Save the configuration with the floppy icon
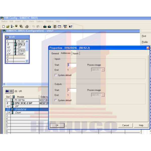Screen dimensions: 151x151 pyautogui.click(x=16, y=26)
